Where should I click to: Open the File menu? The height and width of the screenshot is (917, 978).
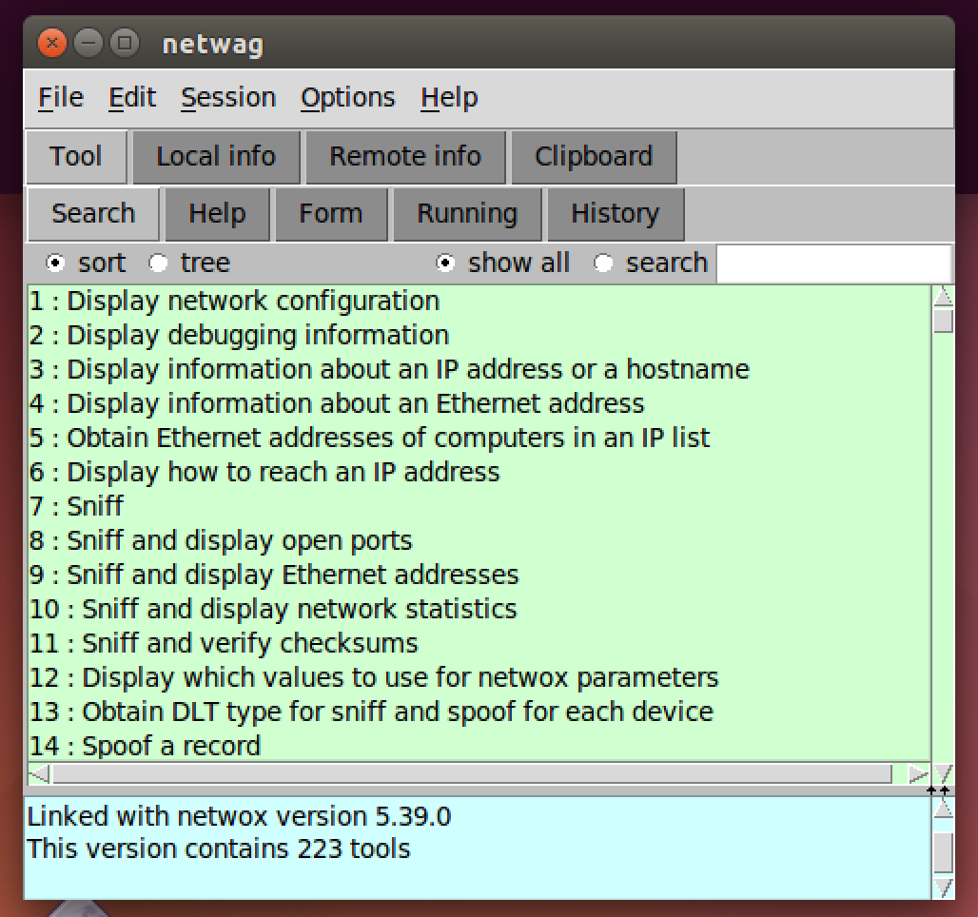coord(61,98)
